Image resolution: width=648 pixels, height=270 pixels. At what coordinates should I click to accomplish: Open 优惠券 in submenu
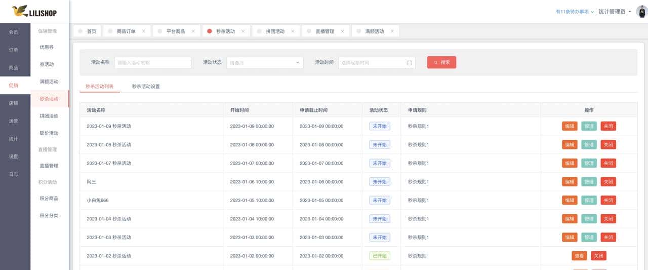click(x=50, y=47)
